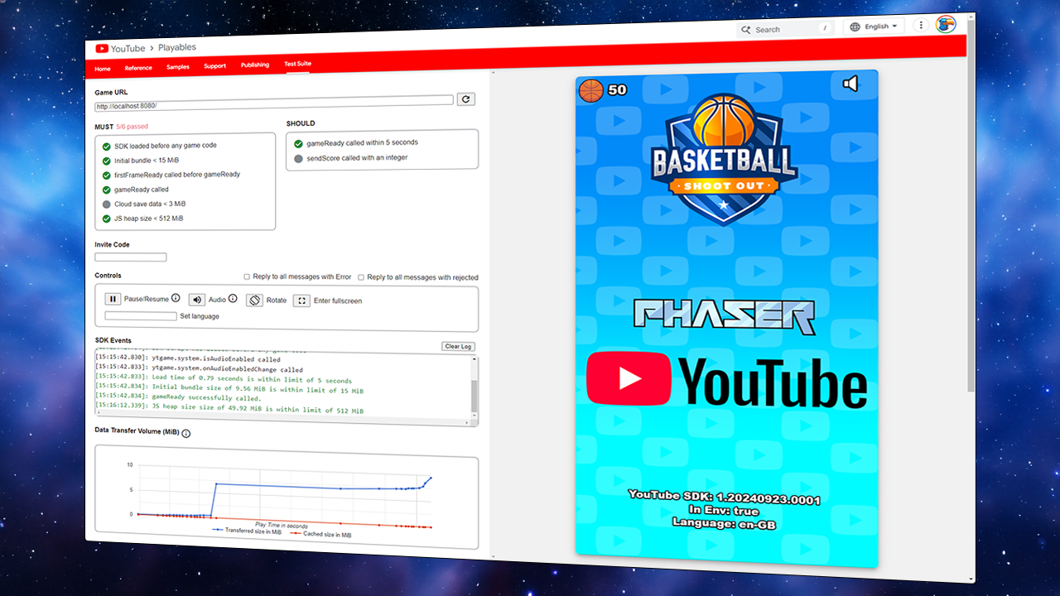Click the Pause/Resume control button
Image resolution: width=1060 pixels, height=596 pixels.
pyautogui.click(x=113, y=299)
